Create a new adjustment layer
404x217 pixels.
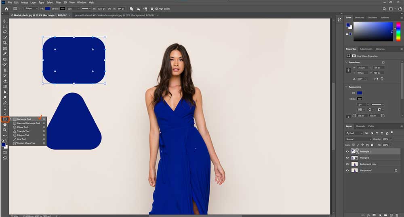click(380, 215)
